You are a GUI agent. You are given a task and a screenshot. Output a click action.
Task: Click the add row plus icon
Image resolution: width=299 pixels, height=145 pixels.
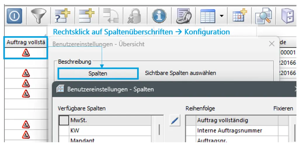pyautogui.click(x=87, y=16)
